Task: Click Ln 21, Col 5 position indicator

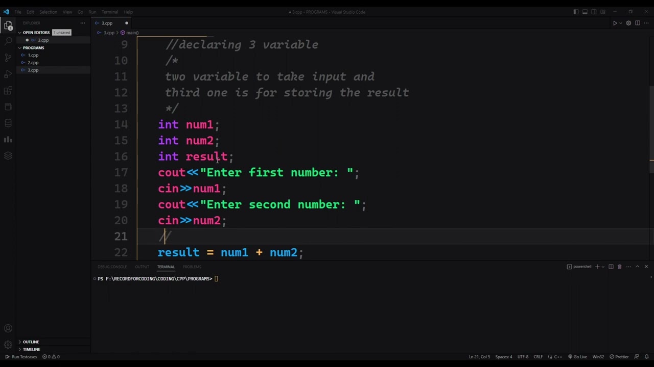Action: click(x=479, y=357)
